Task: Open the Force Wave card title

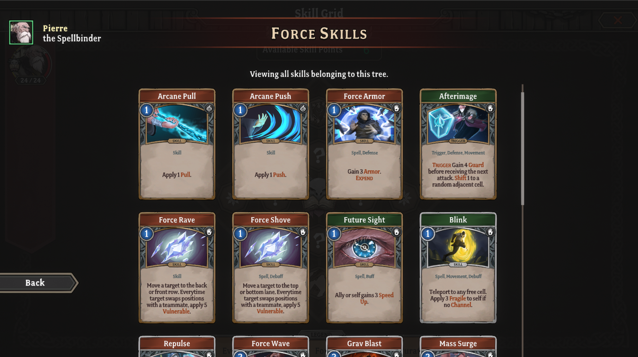Action: click(271, 344)
